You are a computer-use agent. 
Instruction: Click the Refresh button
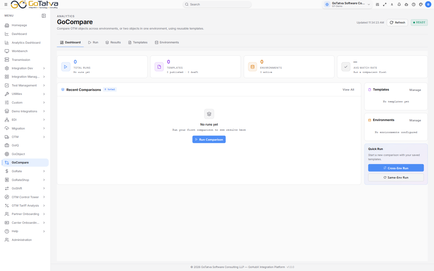[397, 23]
